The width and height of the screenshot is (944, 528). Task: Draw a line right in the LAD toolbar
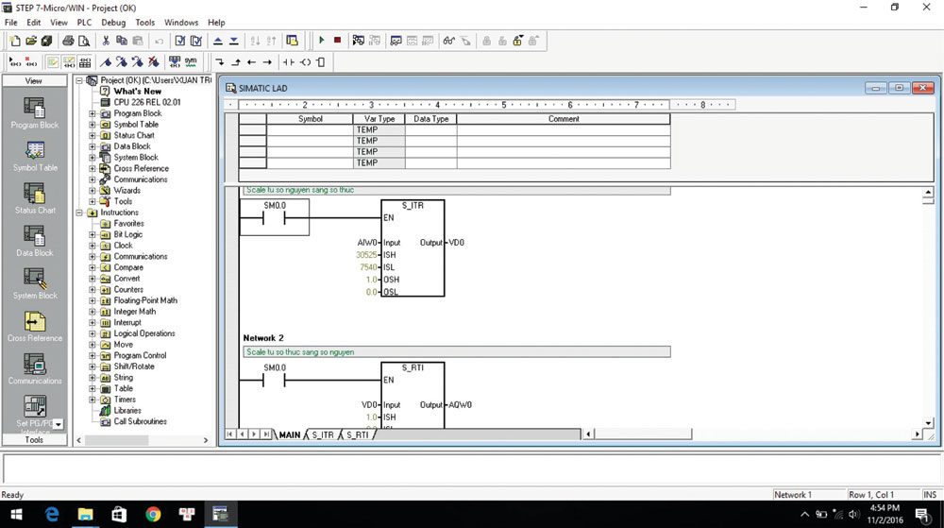(267, 62)
